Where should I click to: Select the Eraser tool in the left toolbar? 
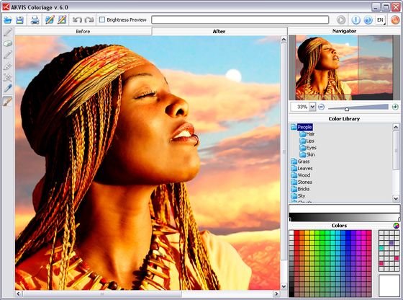point(8,43)
